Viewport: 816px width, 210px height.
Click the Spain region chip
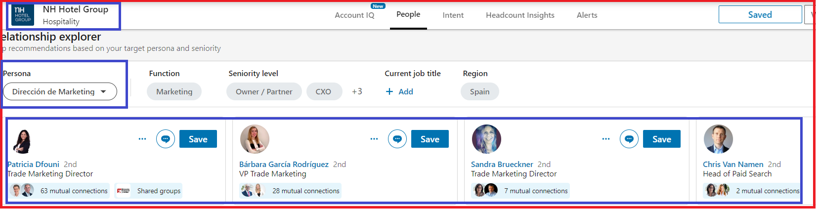(x=479, y=91)
